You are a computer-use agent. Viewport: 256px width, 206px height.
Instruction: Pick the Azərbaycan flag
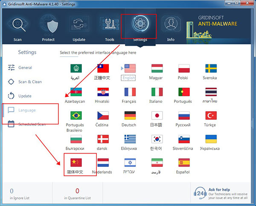tap(76, 92)
